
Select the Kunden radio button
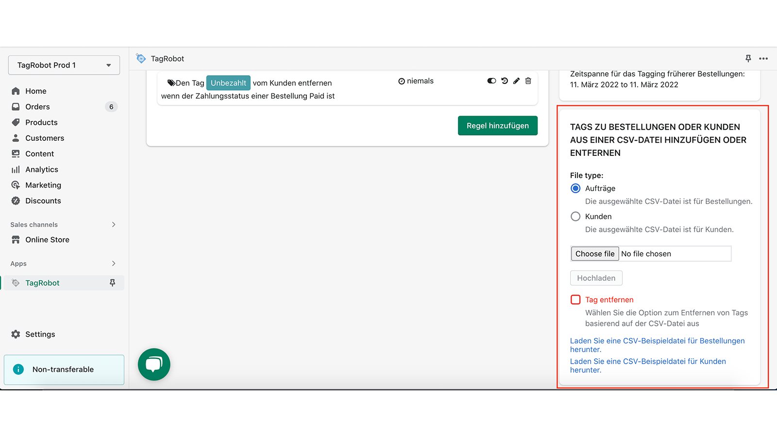[x=575, y=217]
